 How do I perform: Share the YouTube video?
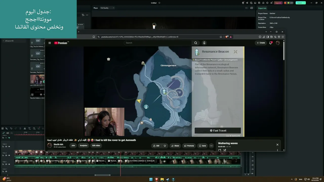coord(175,146)
